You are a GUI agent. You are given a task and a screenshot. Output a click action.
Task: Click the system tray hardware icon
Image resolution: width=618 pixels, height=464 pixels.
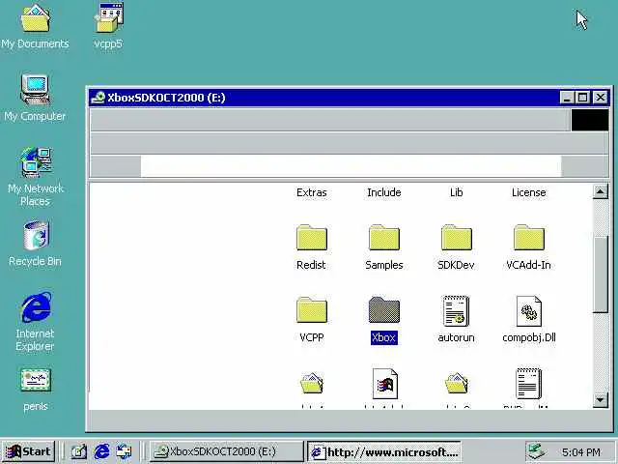click(x=536, y=451)
